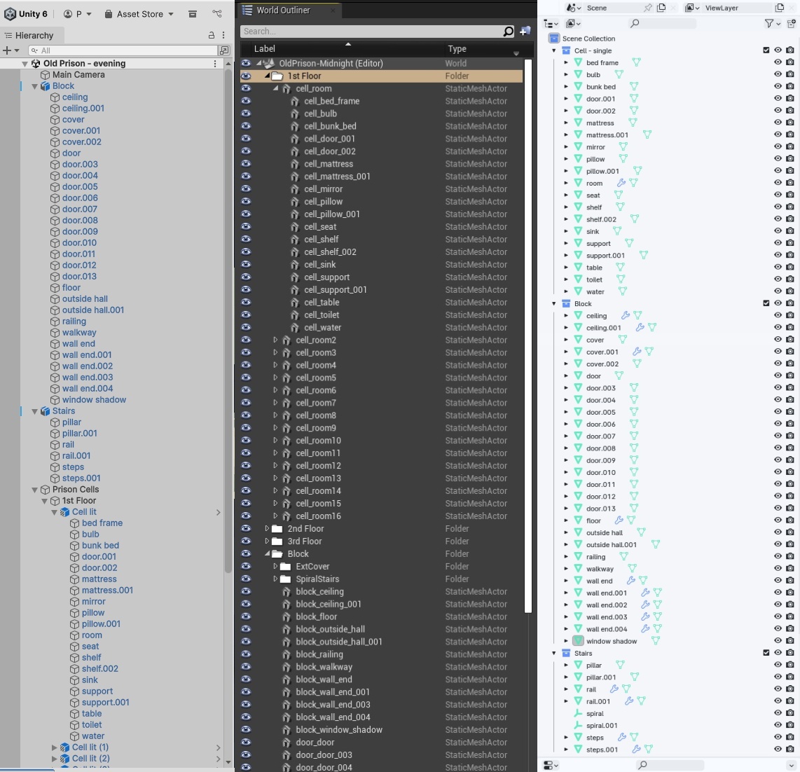Focus the Hierarchy search field
This screenshot has height=772, width=800.
(x=123, y=50)
